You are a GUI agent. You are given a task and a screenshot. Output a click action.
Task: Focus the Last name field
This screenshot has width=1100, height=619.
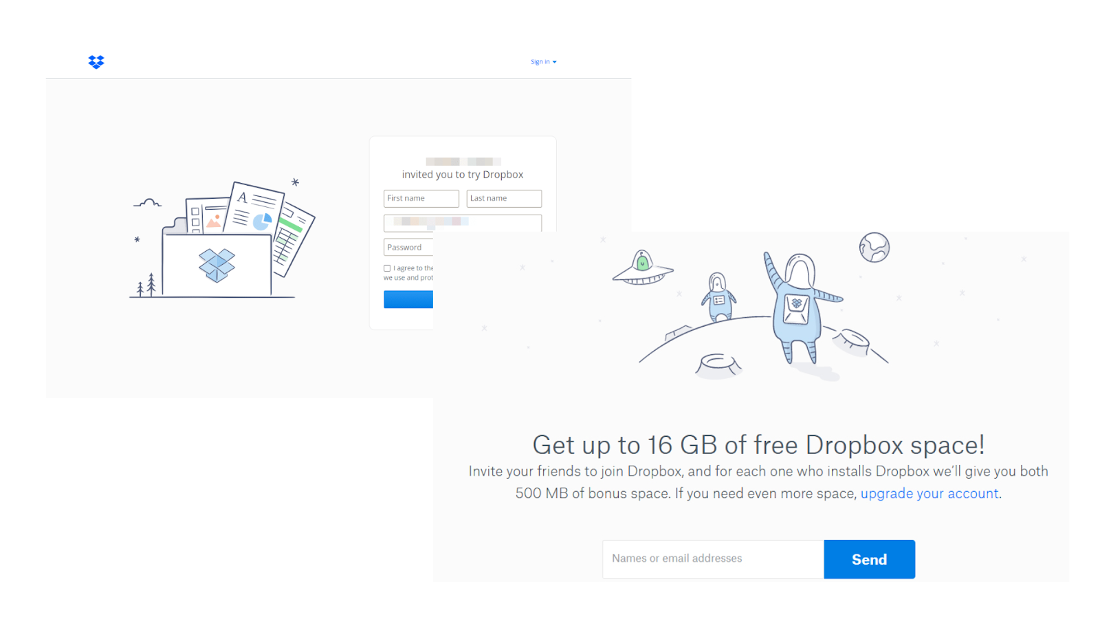[x=504, y=198]
